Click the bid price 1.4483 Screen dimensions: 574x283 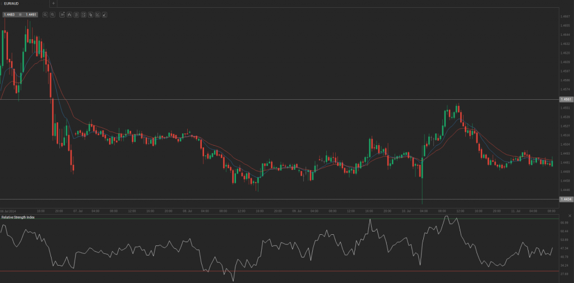10,15
